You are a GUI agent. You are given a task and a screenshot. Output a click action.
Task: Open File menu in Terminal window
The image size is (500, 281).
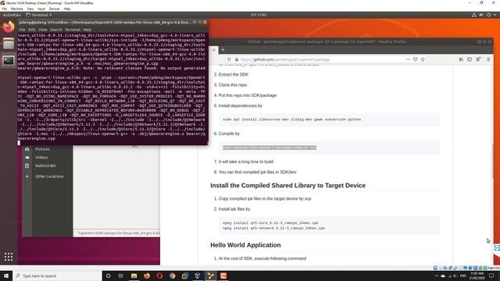(22, 30)
